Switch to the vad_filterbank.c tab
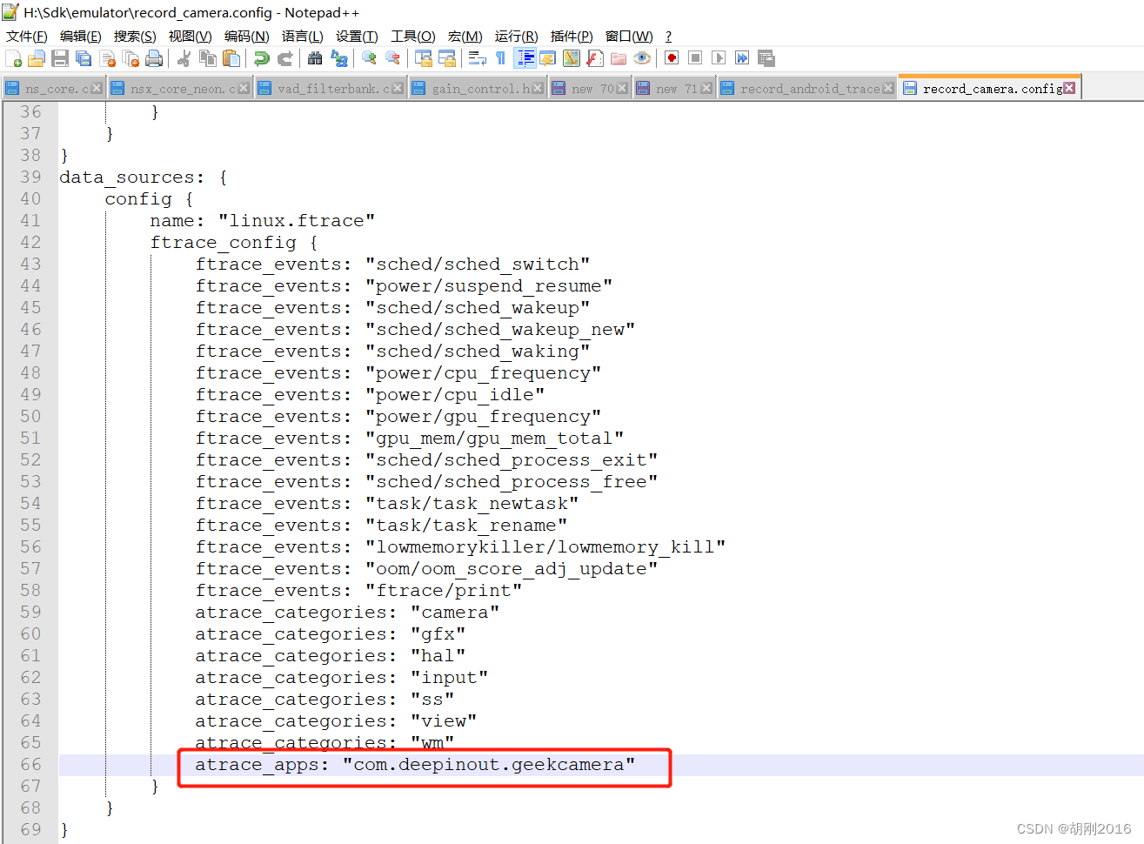This screenshot has height=844, width=1144. click(331, 89)
